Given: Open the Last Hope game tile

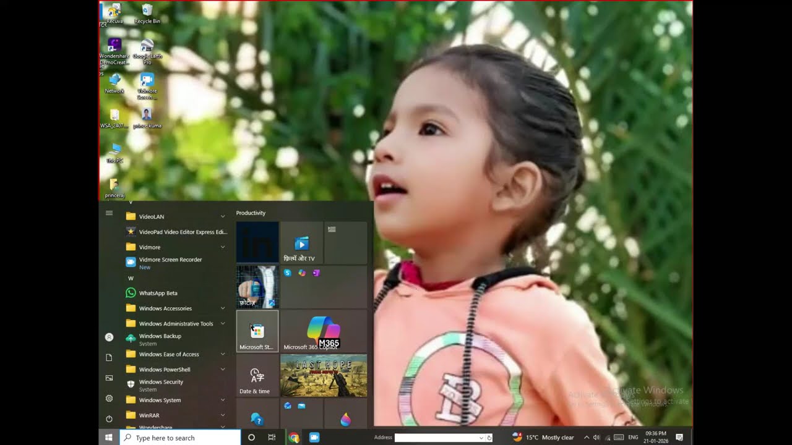Looking at the screenshot, I should 324,375.
